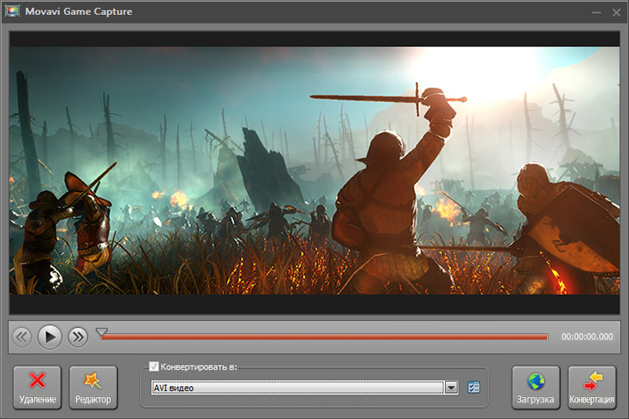Image resolution: width=629 pixels, height=419 pixels.
Task: Start conversion with the Конвертация button
Action: (591, 388)
